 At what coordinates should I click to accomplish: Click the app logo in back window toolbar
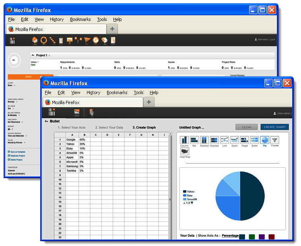[x=12, y=41]
